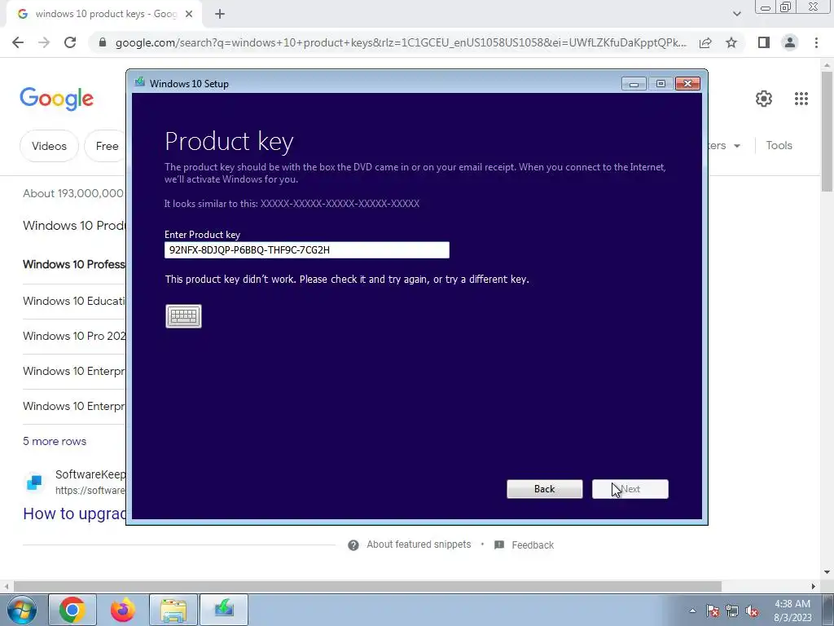Expand 5 more rows link
Image resolution: width=834 pixels, height=626 pixels.
(x=55, y=441)
